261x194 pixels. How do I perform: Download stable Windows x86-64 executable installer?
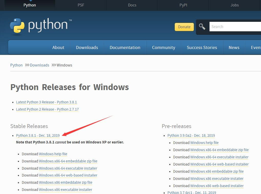[x=68, y=168]
